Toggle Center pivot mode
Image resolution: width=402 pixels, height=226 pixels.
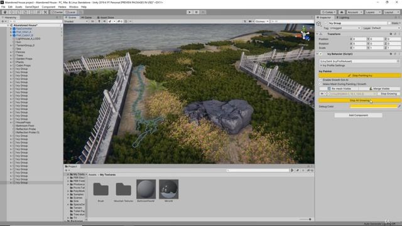[57, 12]
